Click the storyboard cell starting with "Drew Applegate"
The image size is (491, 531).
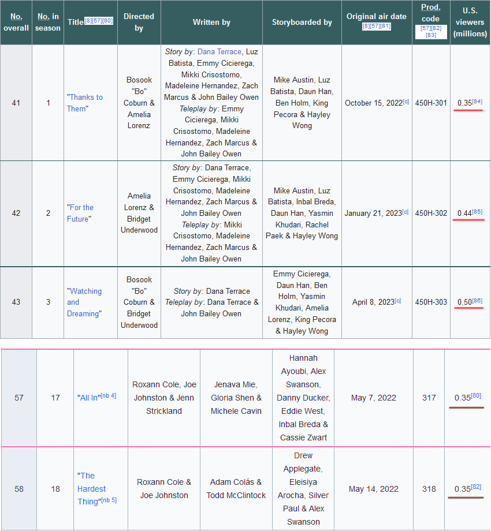click(x=303, y=489)
